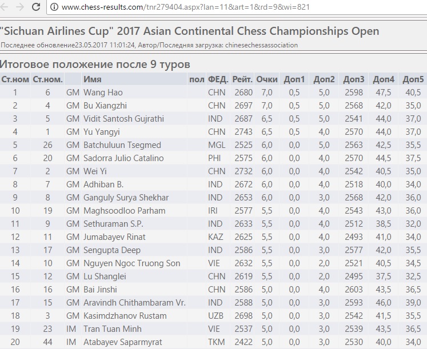This screenshot has width=427, height=349.
Task: Open Atabayev Saparmyrat's entry
Action: (122, 342)
